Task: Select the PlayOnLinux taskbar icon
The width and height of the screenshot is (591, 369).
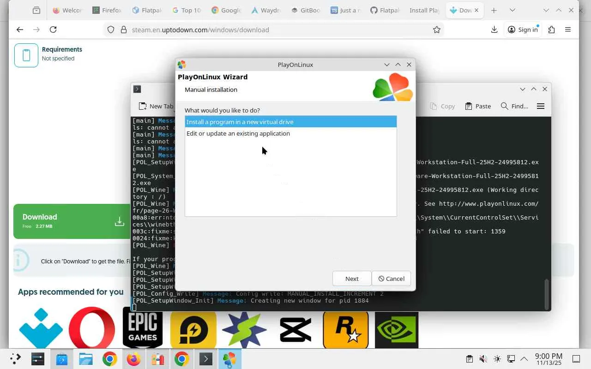Action: (x=229, y=359)
